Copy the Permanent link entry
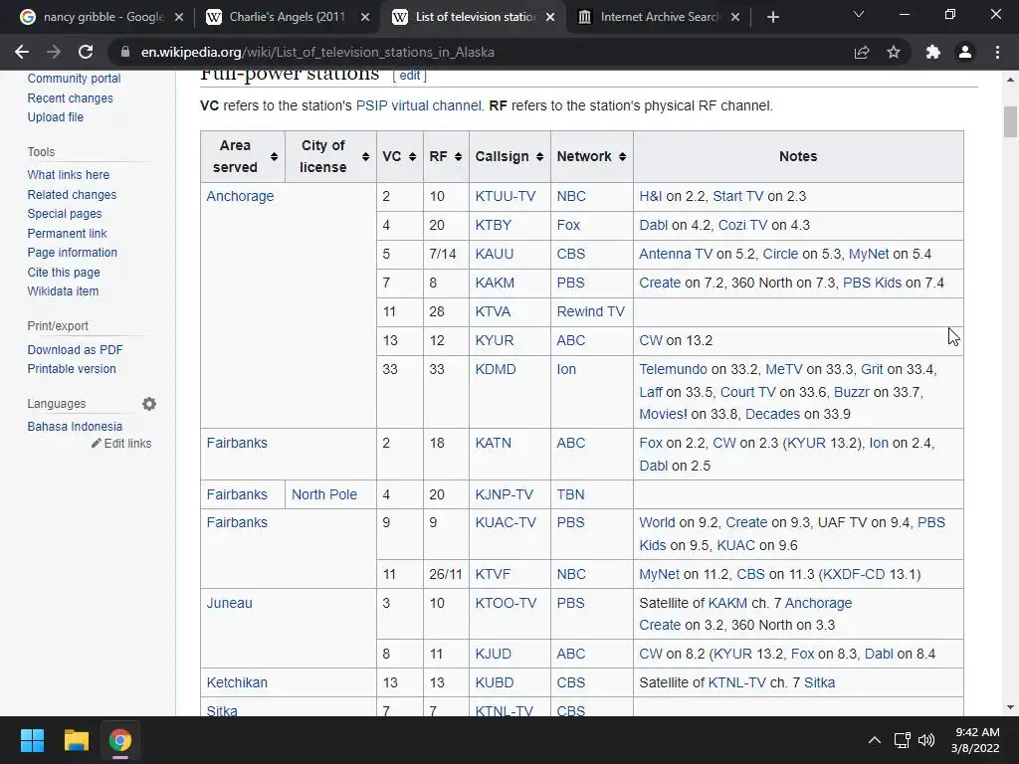The width and height of the screenshot is (1019, 764). pos(67,233)
